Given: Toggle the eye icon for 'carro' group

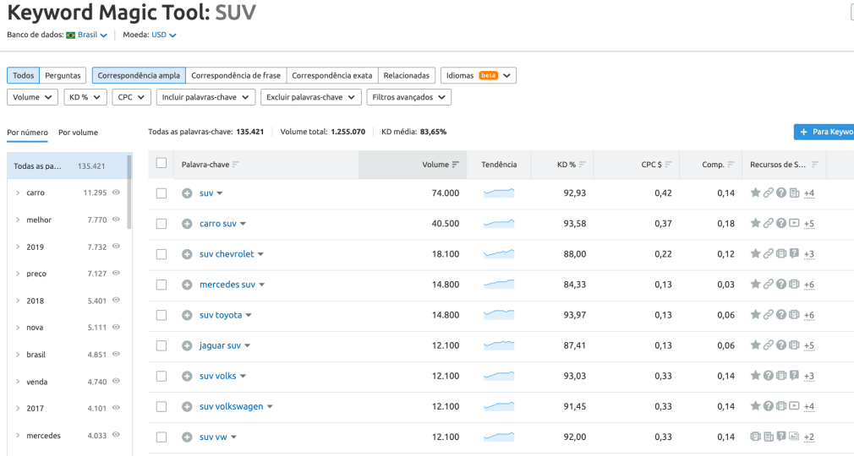Looking at the screenshot, I should pyautogui.click(x=116, y=192).
